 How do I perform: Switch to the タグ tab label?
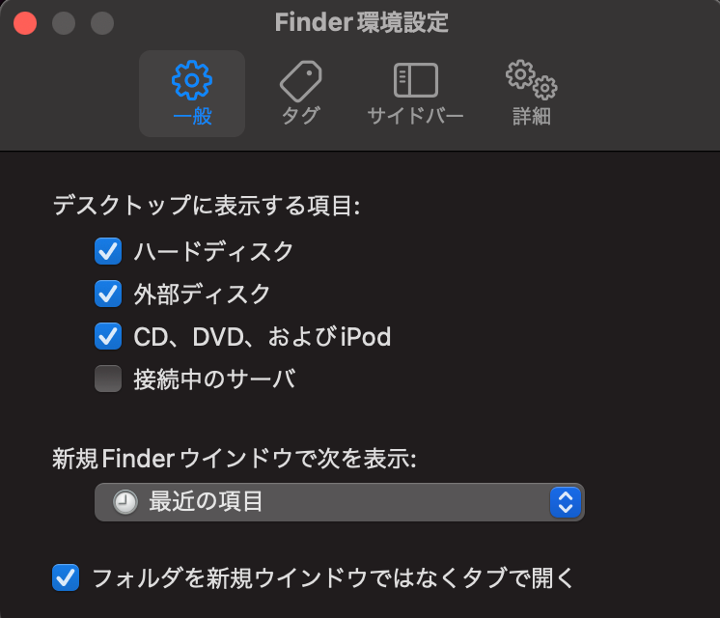coord(300,117)
